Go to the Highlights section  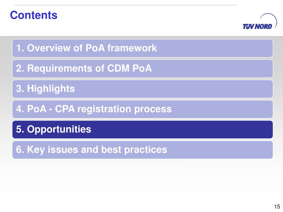[143, 89]
